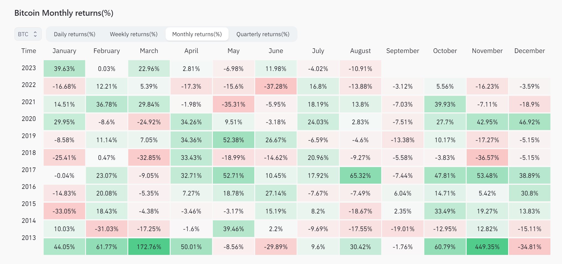Select the 39.63% January 2023 cell

point(64,68)
